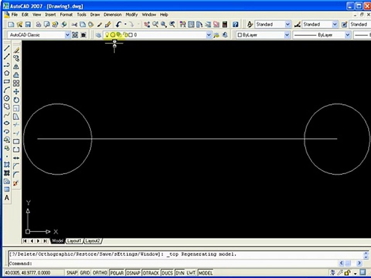The height and width of the screenshot is (278, 371).
Task: Open the Tools menu
Action: tap(82, 15)
